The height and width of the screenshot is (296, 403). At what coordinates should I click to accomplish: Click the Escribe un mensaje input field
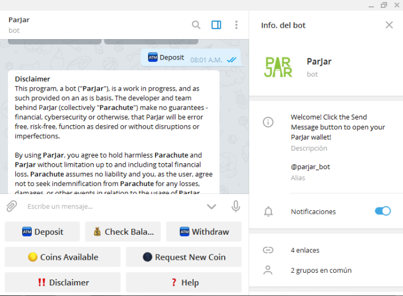click(x=113, y=206)
